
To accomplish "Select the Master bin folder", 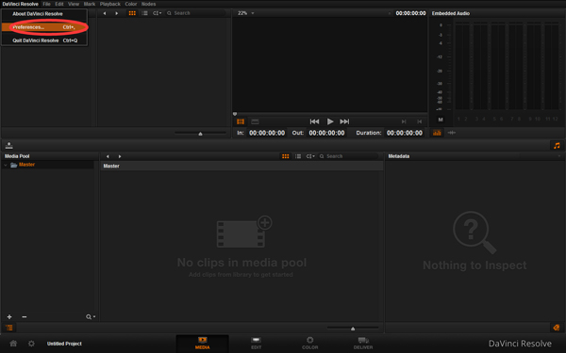I will coord(26,165).
